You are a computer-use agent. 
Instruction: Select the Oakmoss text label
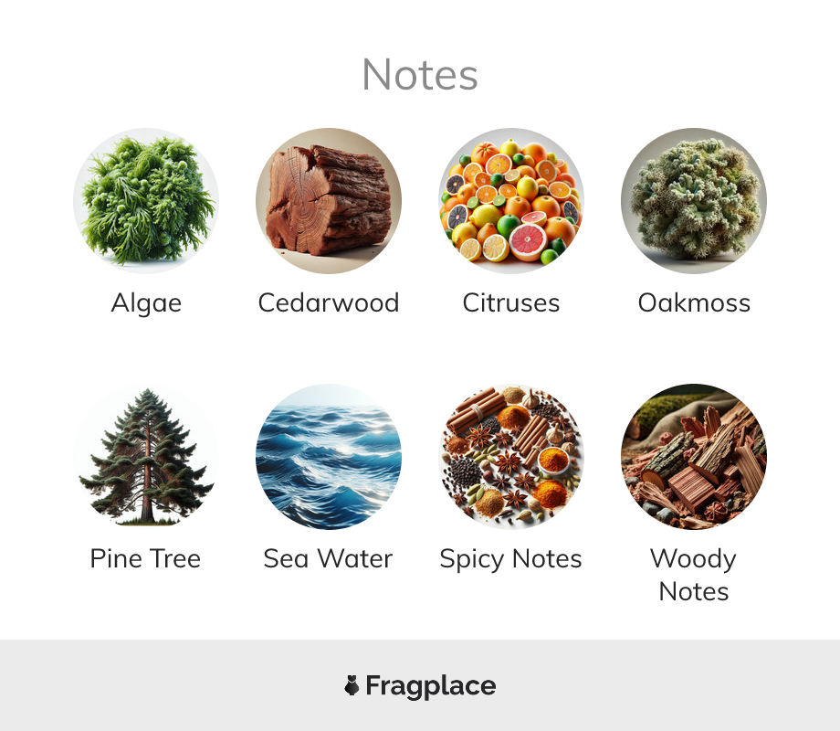click(694, 302)
